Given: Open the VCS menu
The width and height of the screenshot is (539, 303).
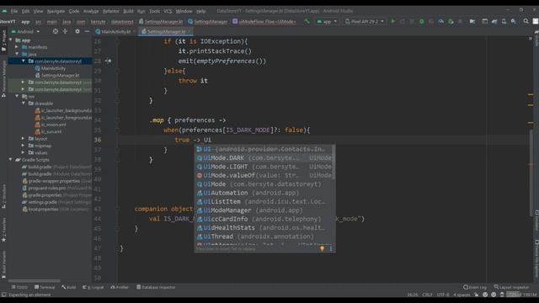Looking at the screenshot, I should [168, 11].
